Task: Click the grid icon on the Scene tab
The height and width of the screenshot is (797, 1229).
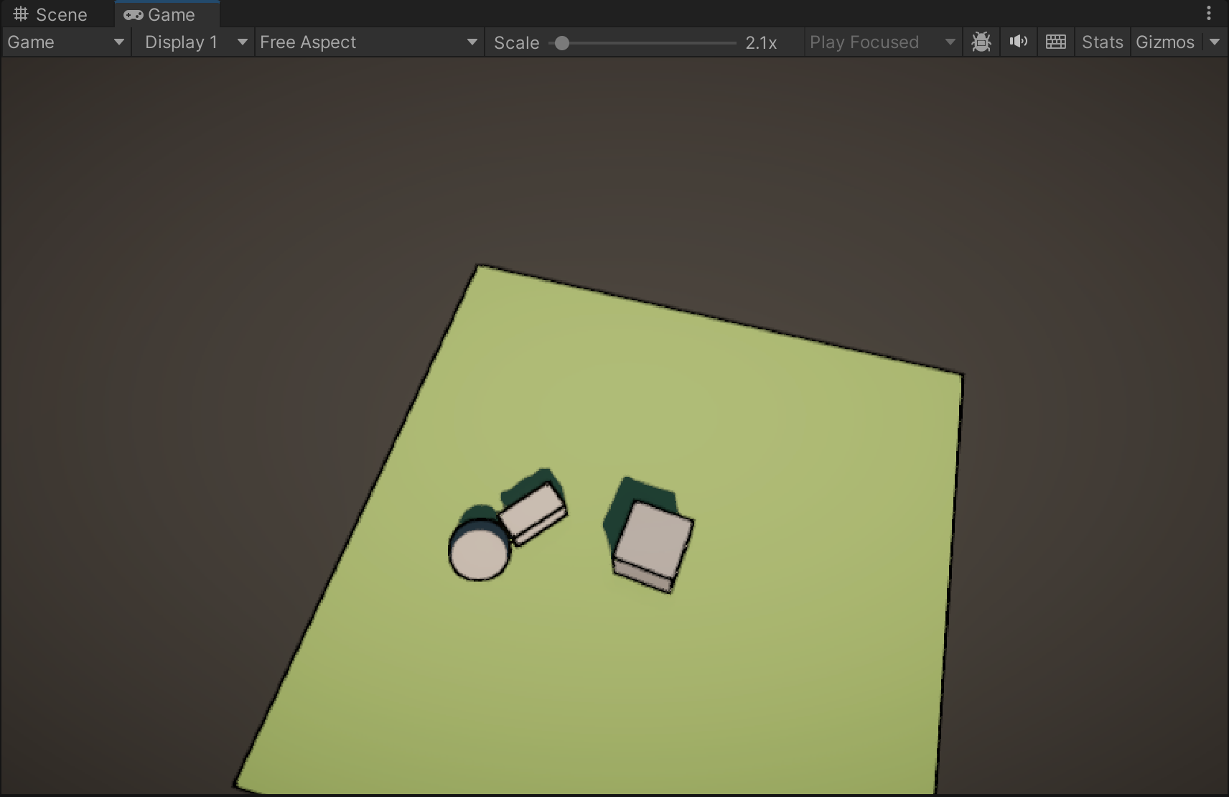Action: 21,14
